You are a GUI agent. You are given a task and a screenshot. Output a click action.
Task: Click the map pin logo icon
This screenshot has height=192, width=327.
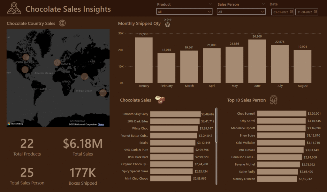point(14,9)
